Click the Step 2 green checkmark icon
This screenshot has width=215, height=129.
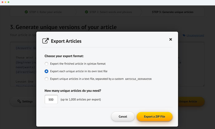pyautogui.click(x=86, y=12)
